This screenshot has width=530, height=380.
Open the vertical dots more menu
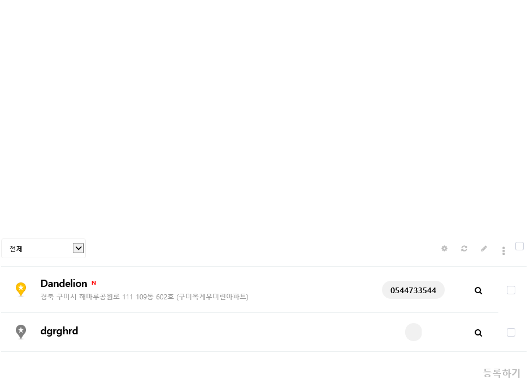[x=503, y=250]
